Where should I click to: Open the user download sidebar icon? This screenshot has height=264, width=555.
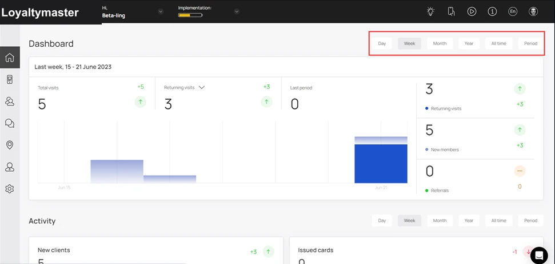(10, 167)
